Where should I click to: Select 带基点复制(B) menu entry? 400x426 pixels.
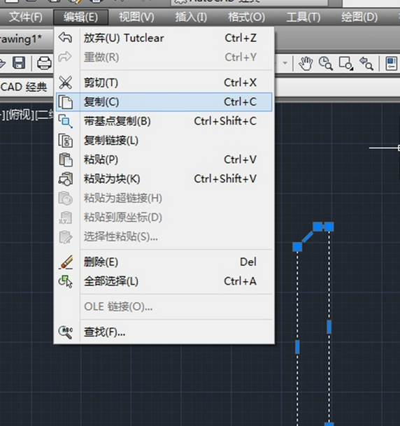164,121
